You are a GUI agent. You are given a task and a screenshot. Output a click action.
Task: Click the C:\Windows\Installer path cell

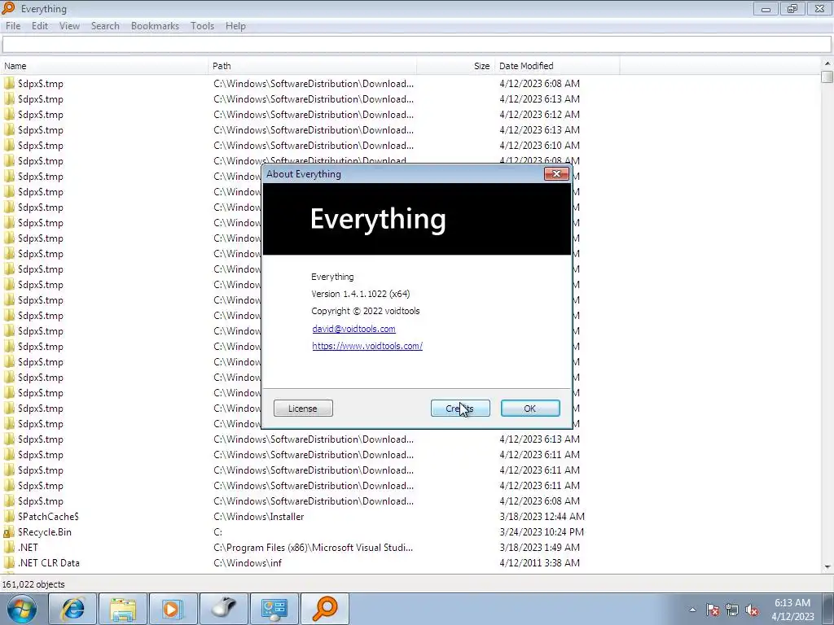pyautogui.click(x=258, y=517)
